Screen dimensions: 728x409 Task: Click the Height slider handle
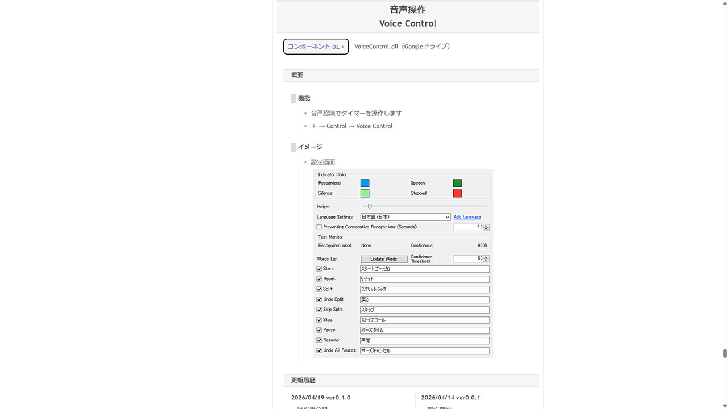pyautogui.click(x=370, y=206)
